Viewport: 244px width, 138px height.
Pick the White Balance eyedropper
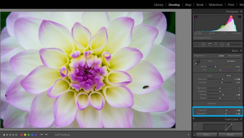(x=198, y=62)
